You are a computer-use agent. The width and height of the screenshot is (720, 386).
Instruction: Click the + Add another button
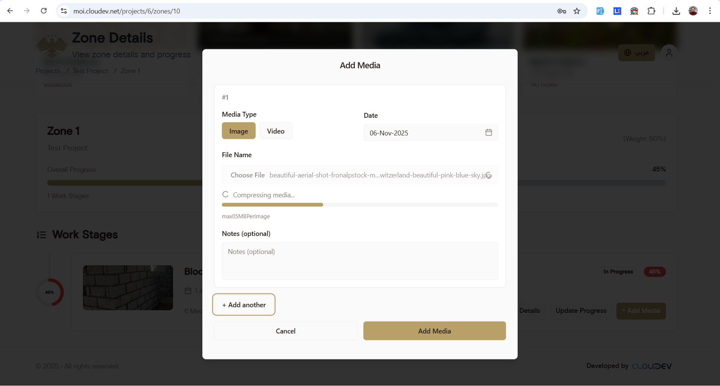pos(244,305)
